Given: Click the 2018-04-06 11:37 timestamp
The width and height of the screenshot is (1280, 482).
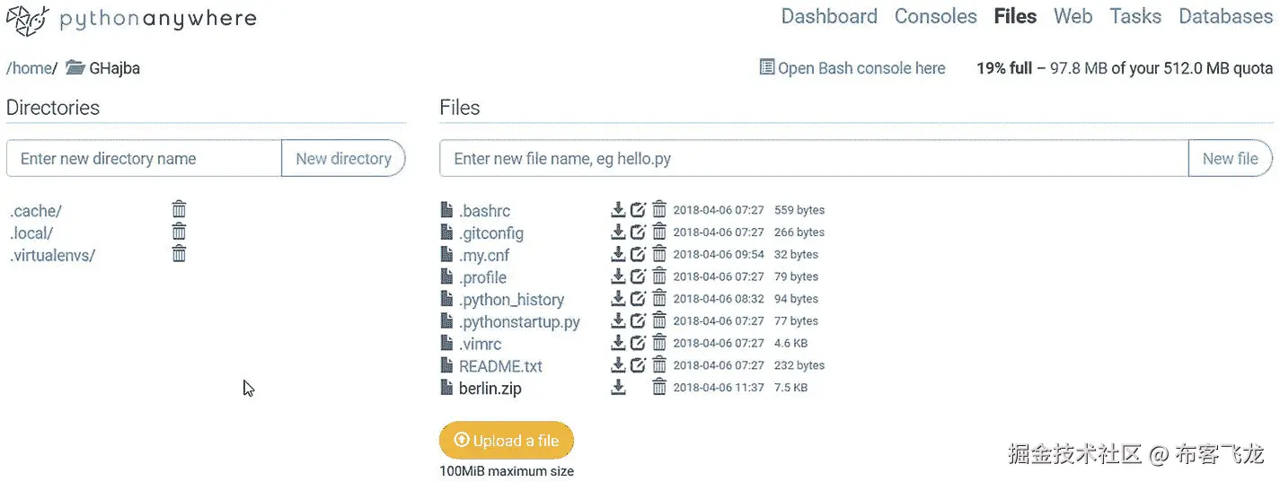Looking at the screenshot, I should pos(719,388).
